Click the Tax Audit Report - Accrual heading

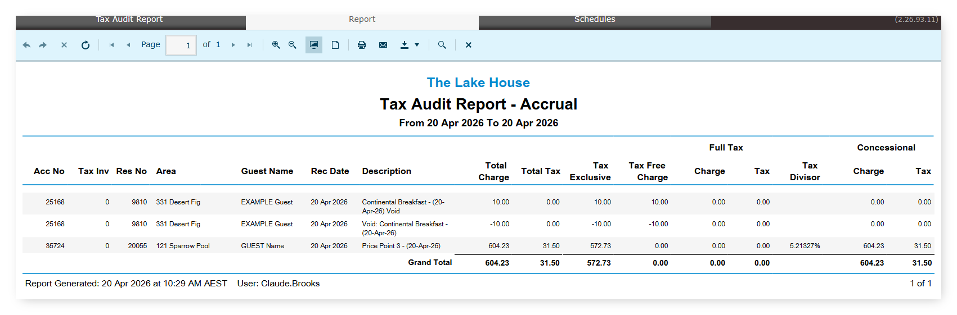478,104
